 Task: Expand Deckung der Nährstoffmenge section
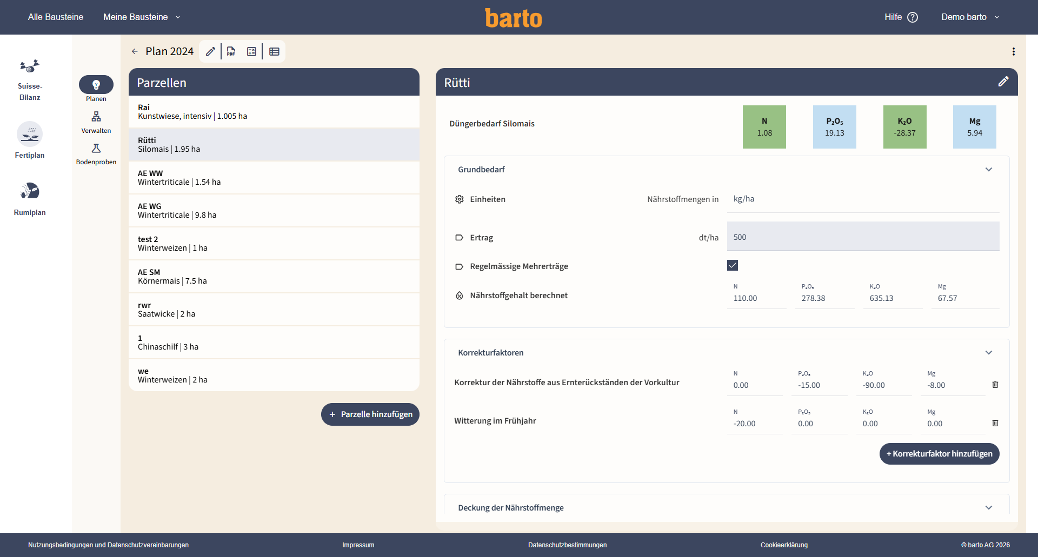989,508
